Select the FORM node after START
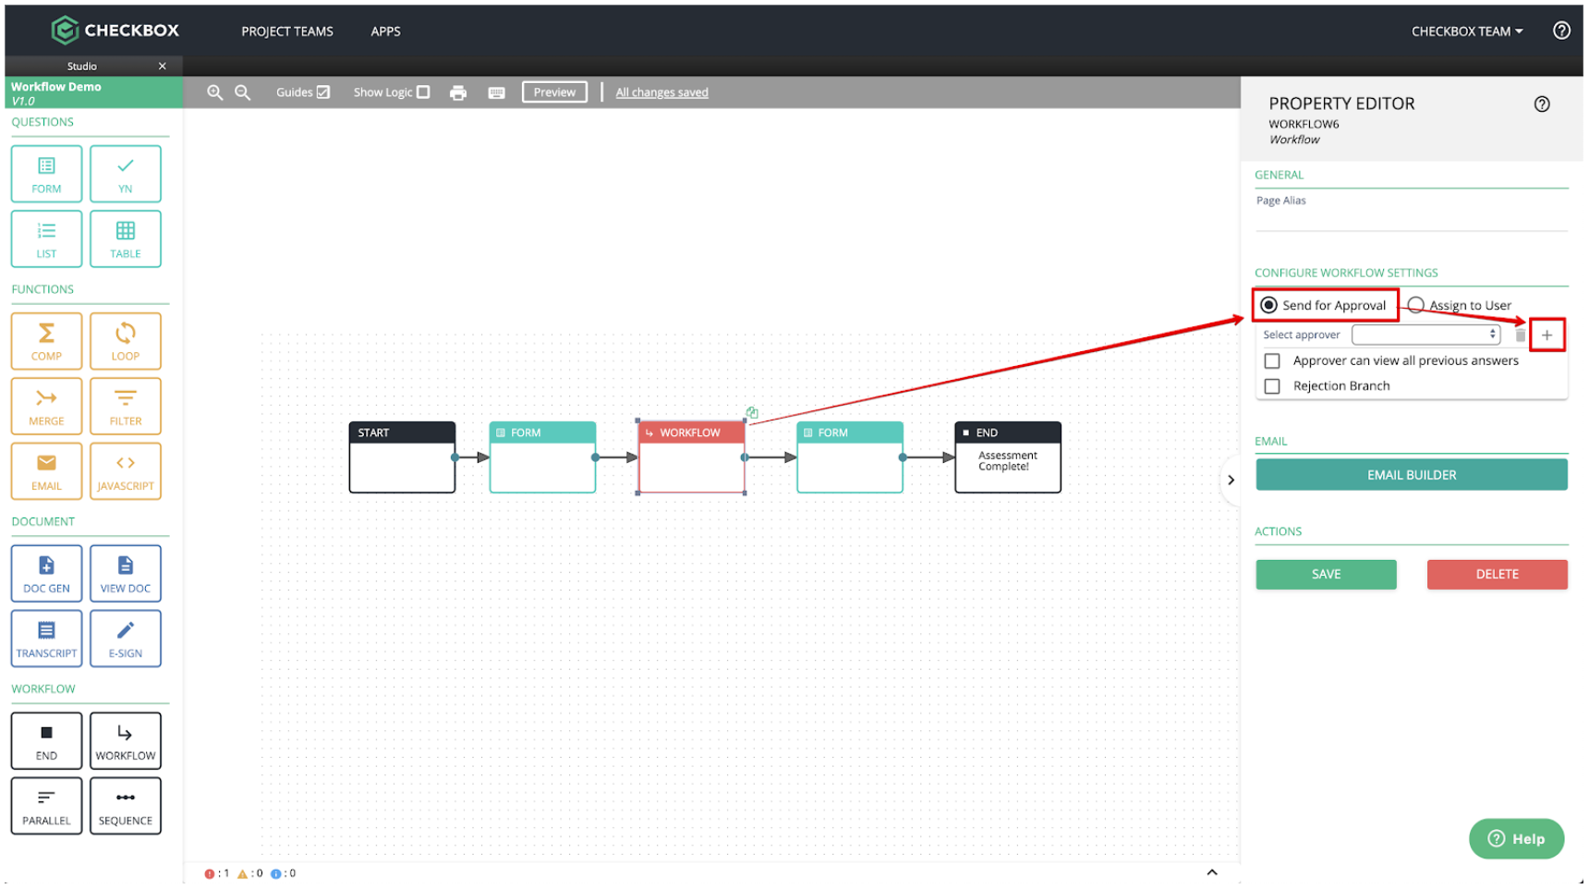The height and width of the screenshot is (889, 1589). 543,458
